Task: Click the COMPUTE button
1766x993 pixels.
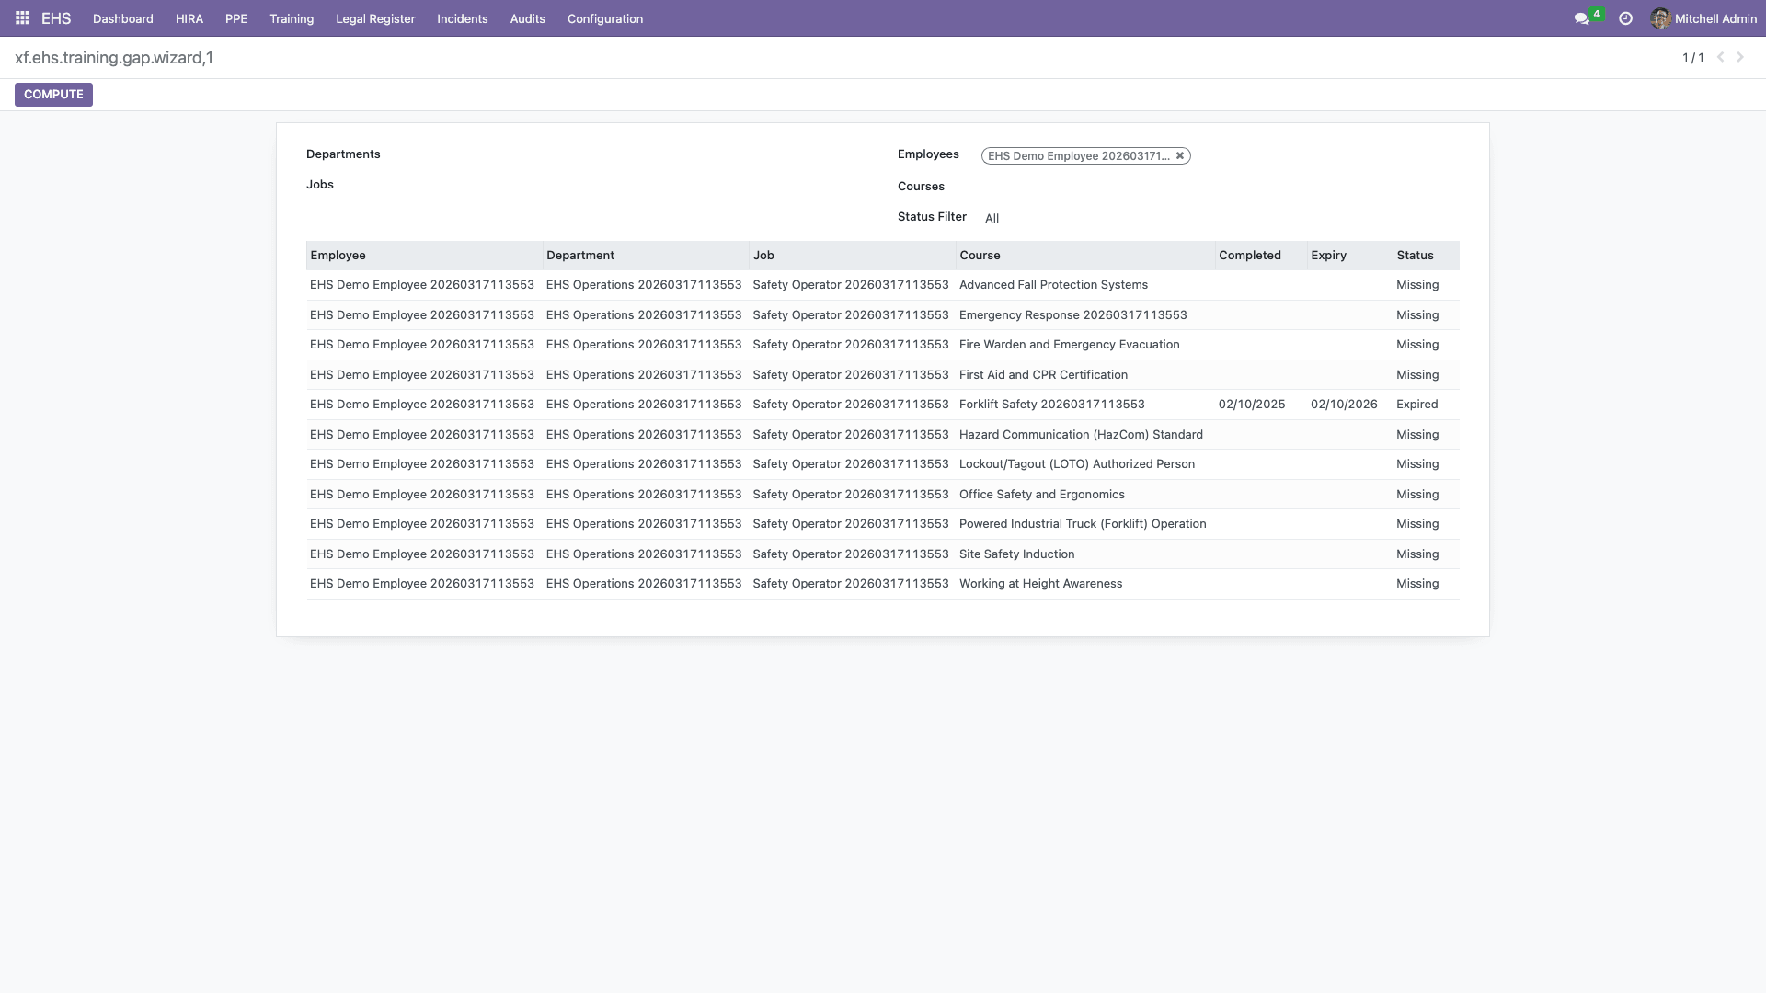Action: click(x=53, y=95)
